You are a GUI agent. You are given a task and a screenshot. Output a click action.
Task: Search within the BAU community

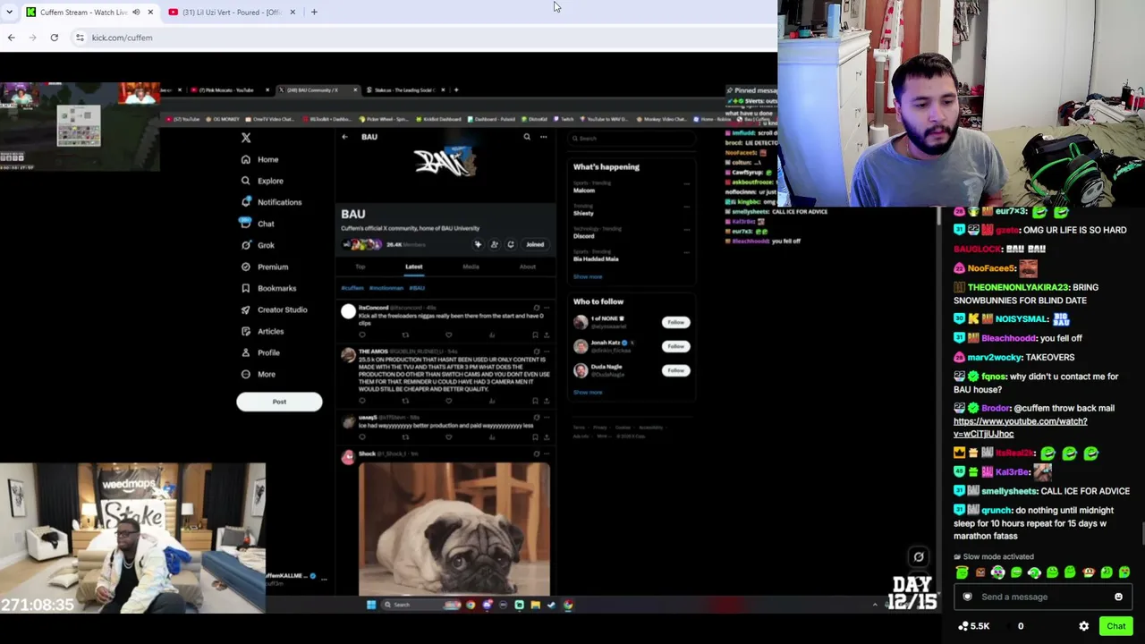coord(527,137)
